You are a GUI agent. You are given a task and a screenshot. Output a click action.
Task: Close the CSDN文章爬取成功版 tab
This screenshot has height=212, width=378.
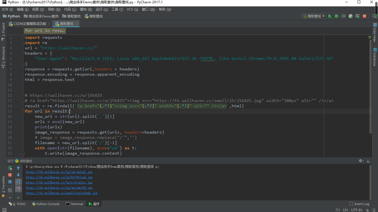(x=49, y=24)
